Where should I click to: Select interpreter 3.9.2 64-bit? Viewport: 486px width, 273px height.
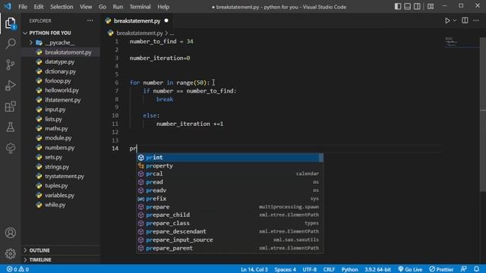[x=377, y=269]
